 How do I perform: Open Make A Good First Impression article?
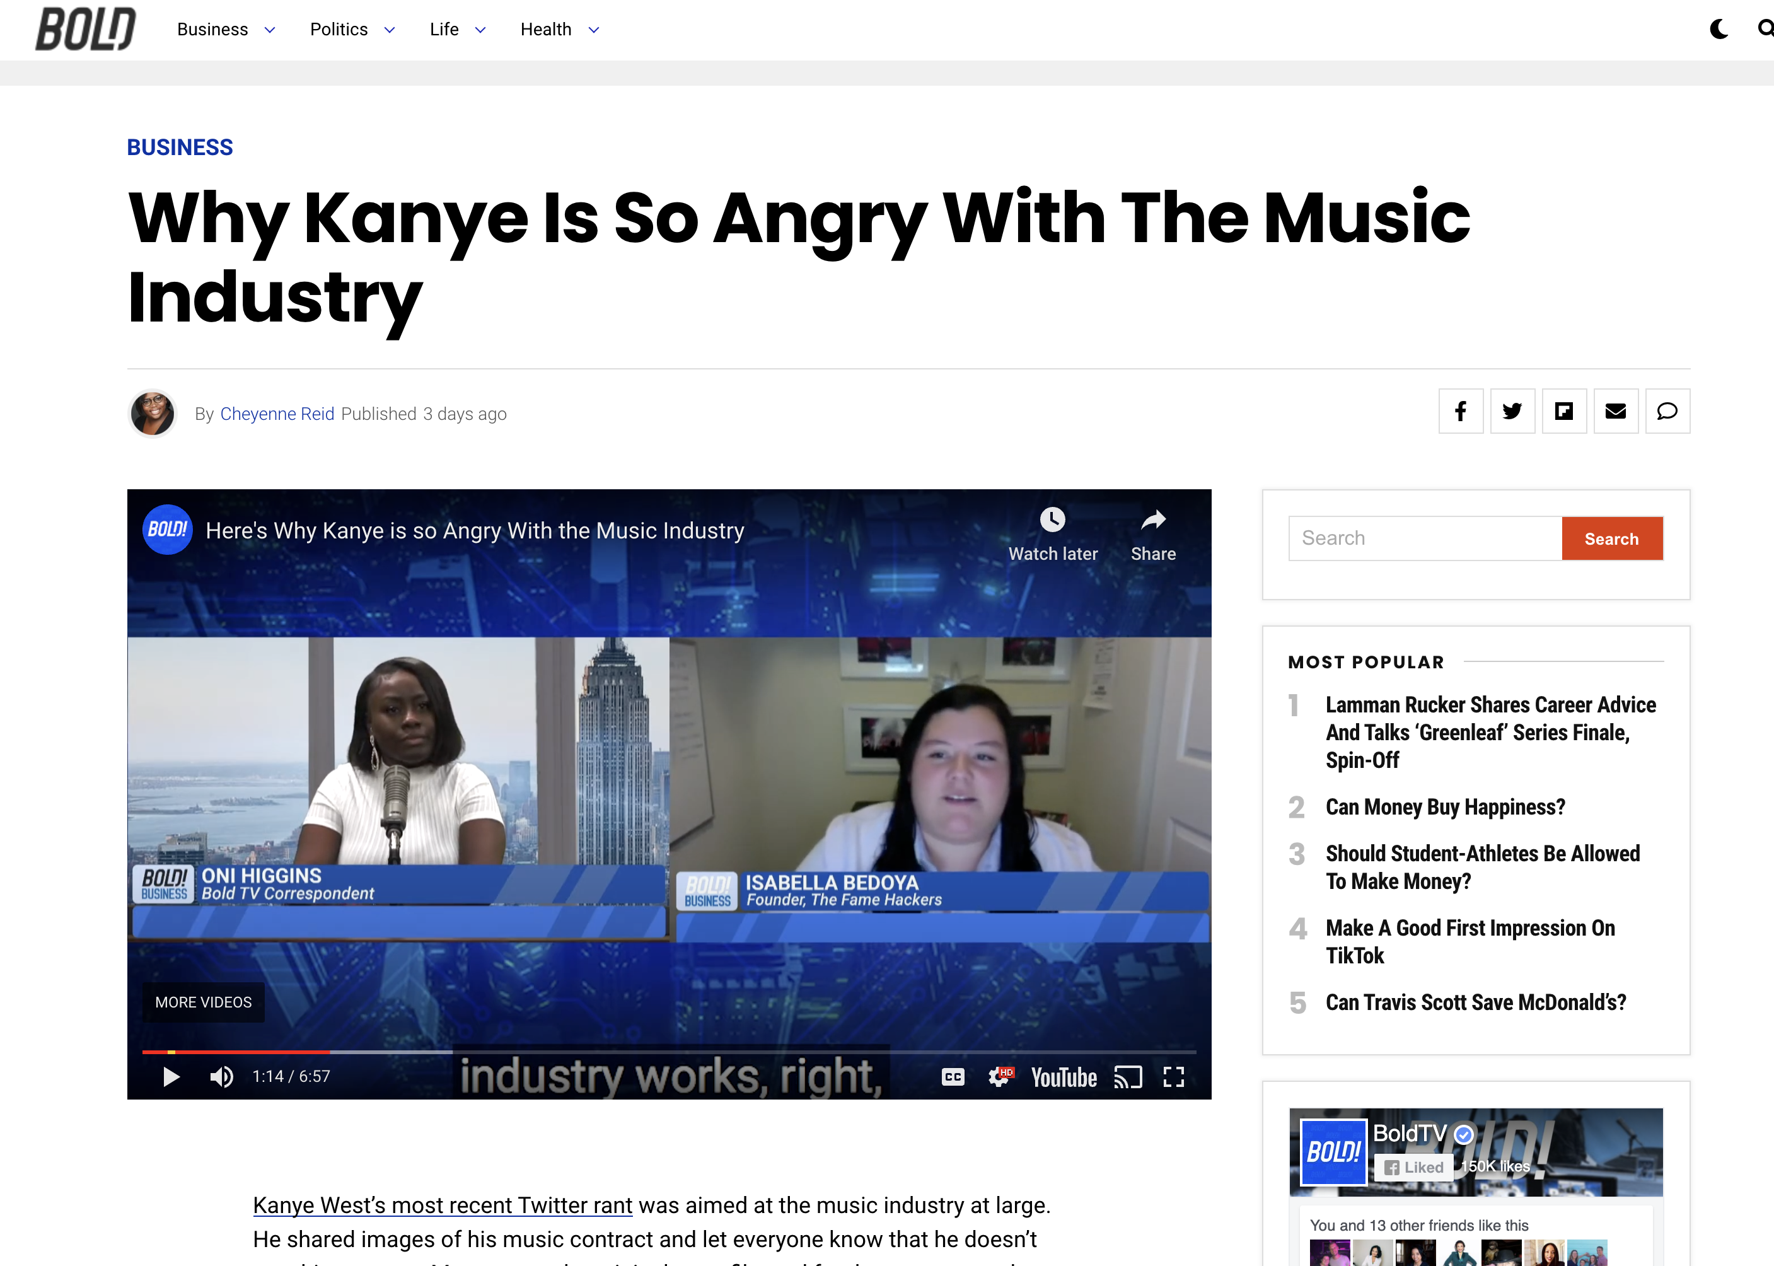click(x=1470, y=942)
